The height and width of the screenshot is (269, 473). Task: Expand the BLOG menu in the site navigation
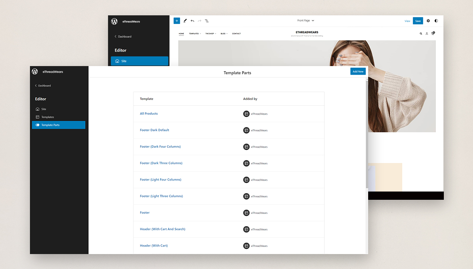click(224, 34)
